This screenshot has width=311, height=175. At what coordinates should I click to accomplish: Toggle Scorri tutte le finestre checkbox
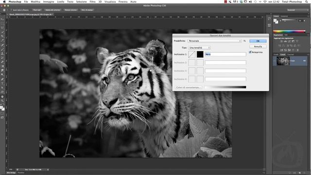11,10
